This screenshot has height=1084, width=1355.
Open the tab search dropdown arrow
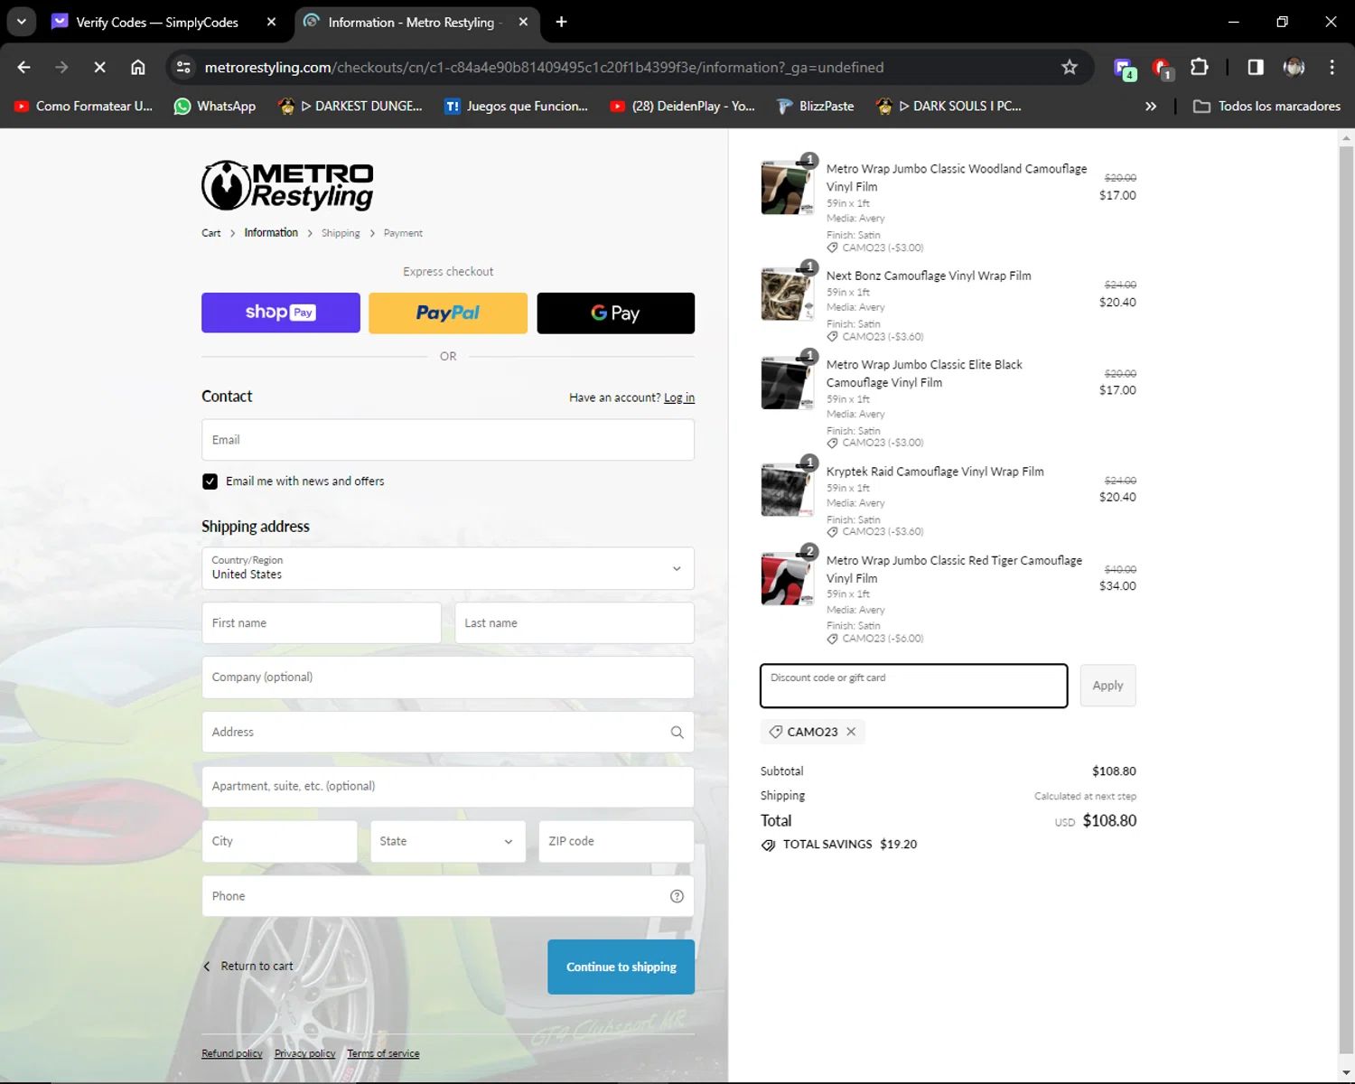tap(21, 22)
